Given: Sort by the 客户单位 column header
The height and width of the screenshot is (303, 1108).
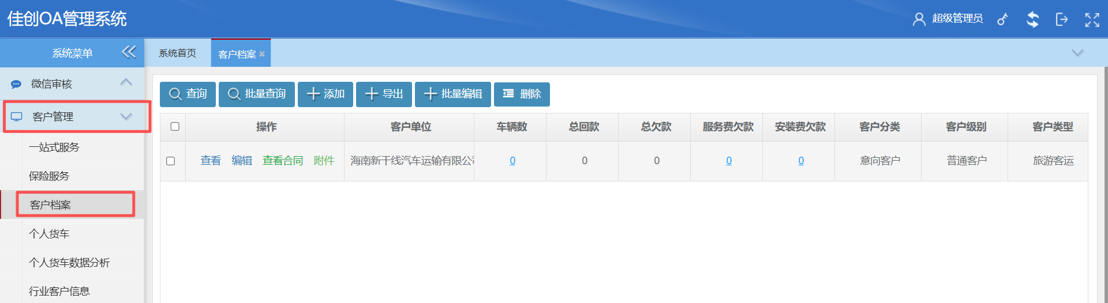Looking at the screenshot, I should click(x=410, y=127).
